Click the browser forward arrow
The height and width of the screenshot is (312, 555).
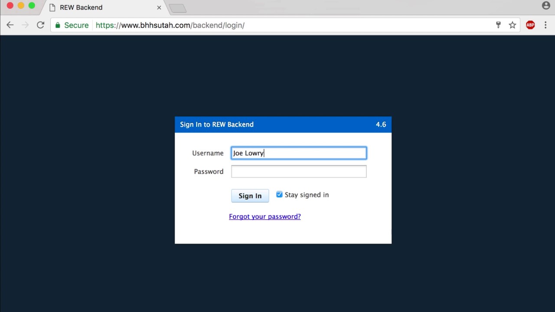point(25,25)
